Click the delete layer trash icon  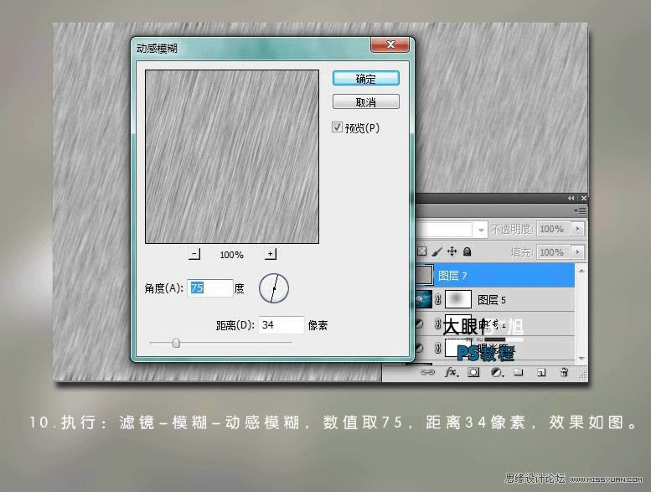(564, 371)
